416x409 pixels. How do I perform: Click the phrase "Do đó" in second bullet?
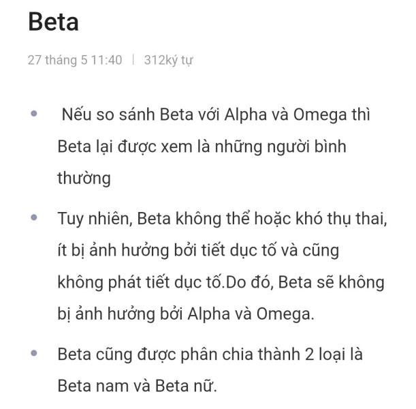pos(250,282)
